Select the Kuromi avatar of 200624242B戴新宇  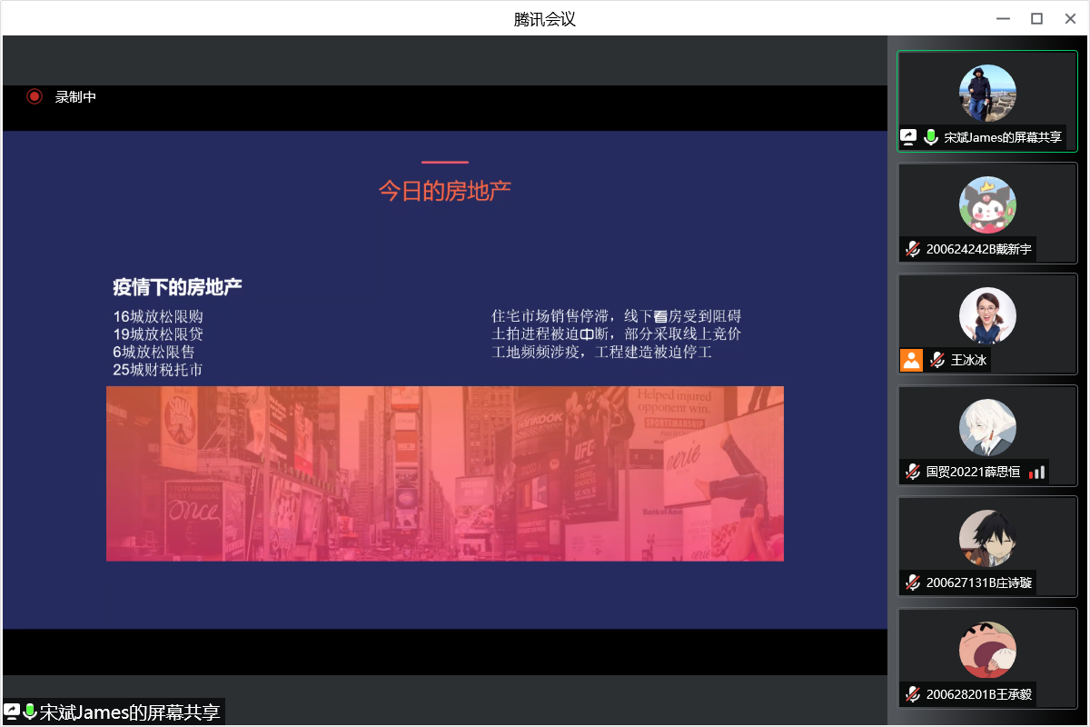[x=987, y=204]
